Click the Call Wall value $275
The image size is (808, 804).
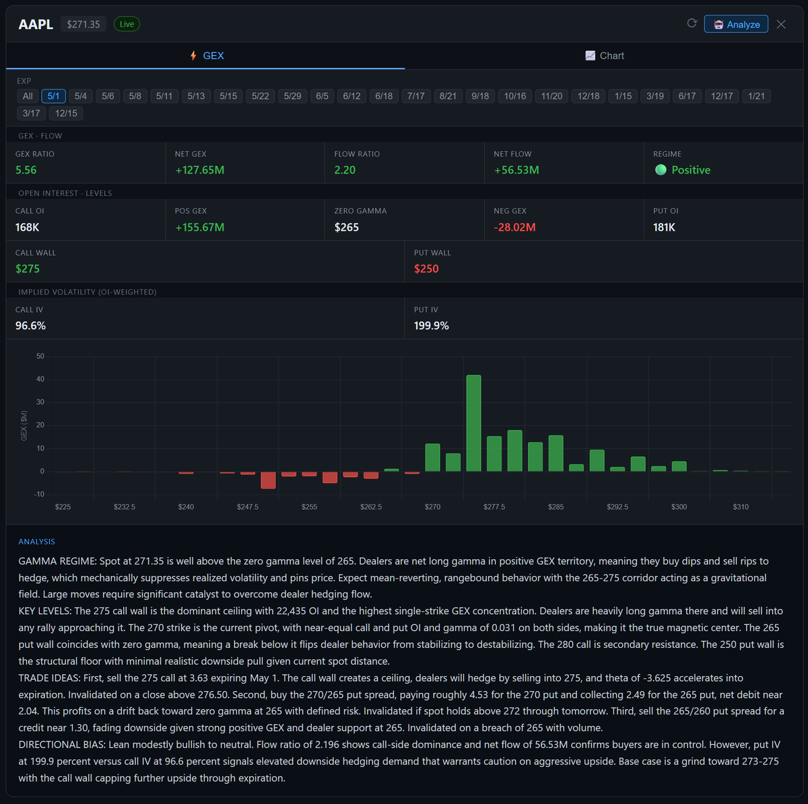(x=28, y=268)
